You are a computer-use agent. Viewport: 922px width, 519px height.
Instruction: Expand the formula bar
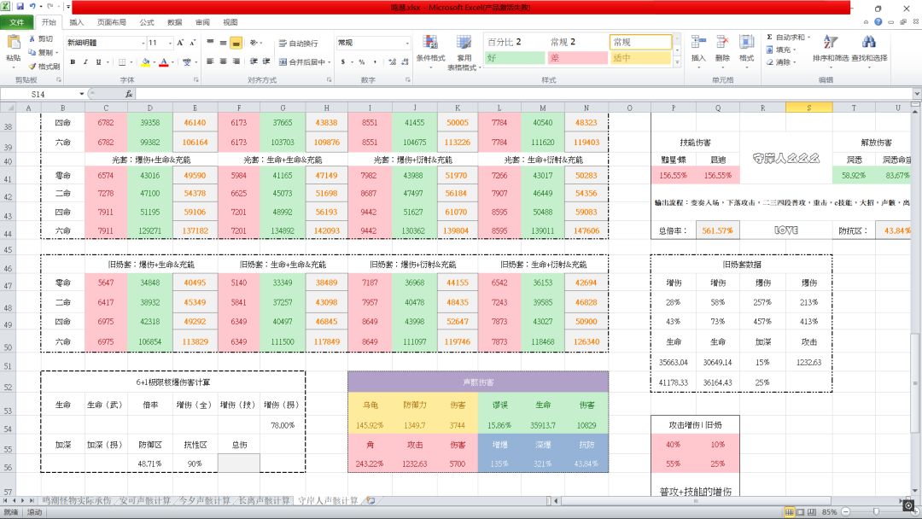[x=917, y=94]
